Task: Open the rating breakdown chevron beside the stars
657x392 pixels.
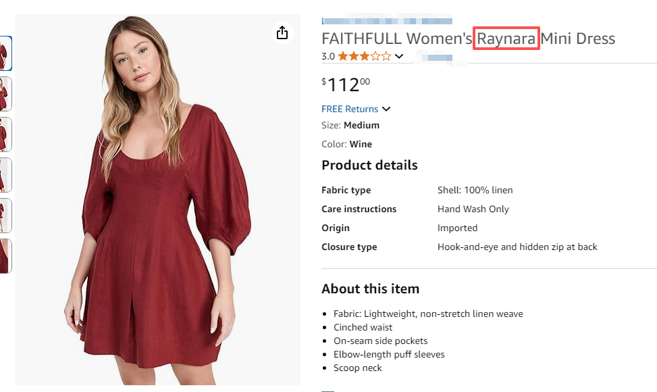Action: [x=399, y=56]
